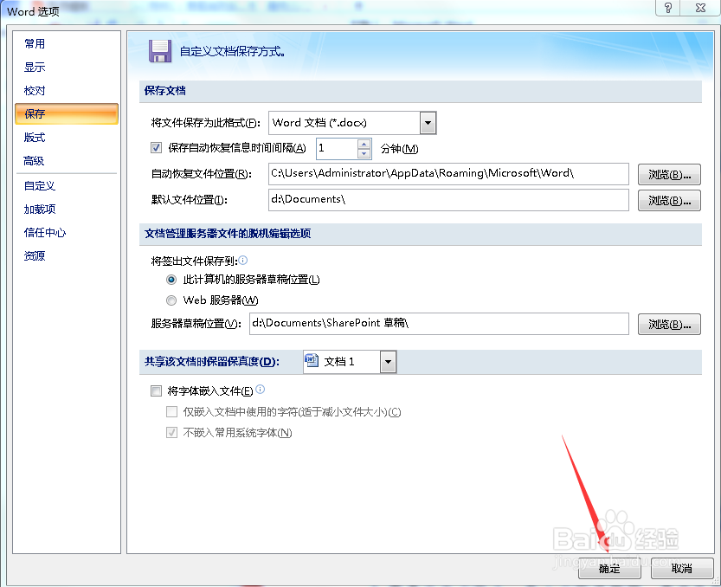The height and width of the screenshot is (587, 721).
Task: Click the 服务器草稿位置 SharePoint path field
Action: pos(439,324)
